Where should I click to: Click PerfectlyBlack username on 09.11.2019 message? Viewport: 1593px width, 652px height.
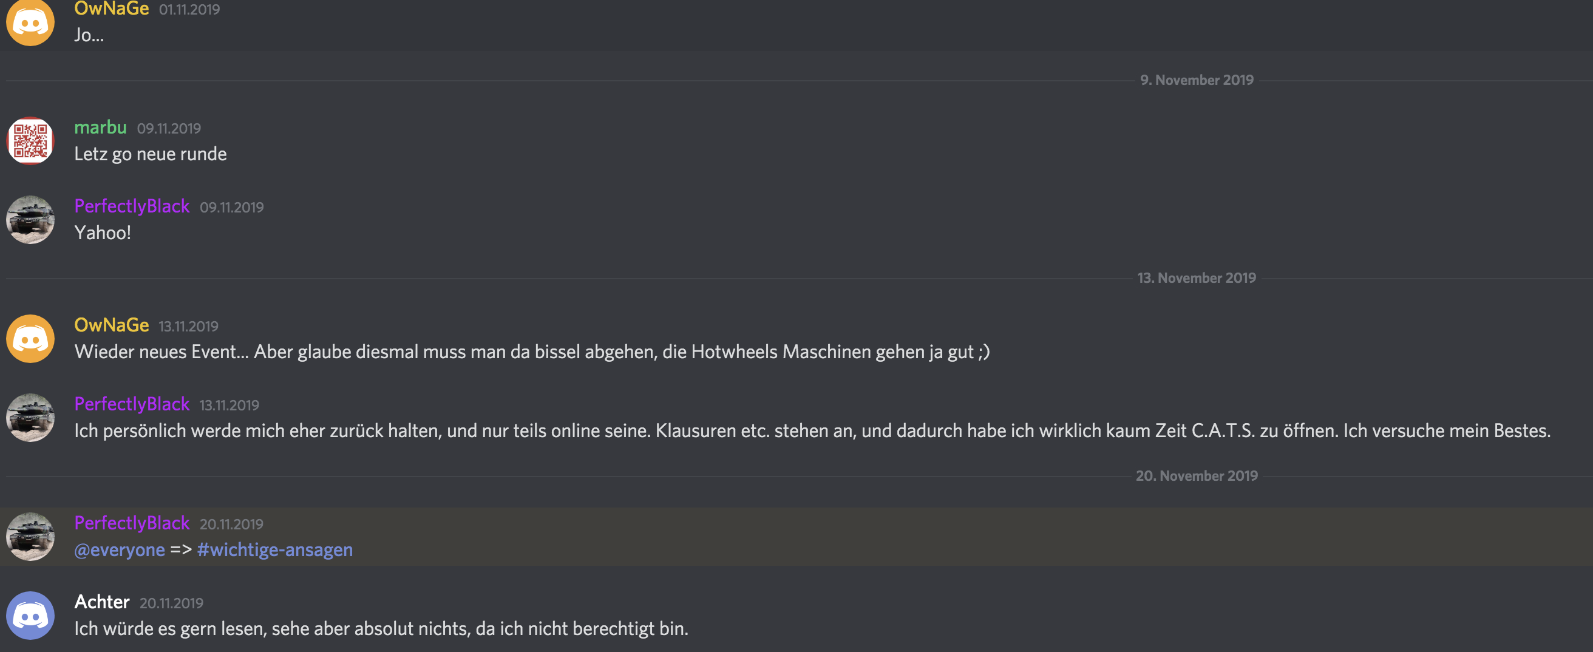click(x=132, y=206)
